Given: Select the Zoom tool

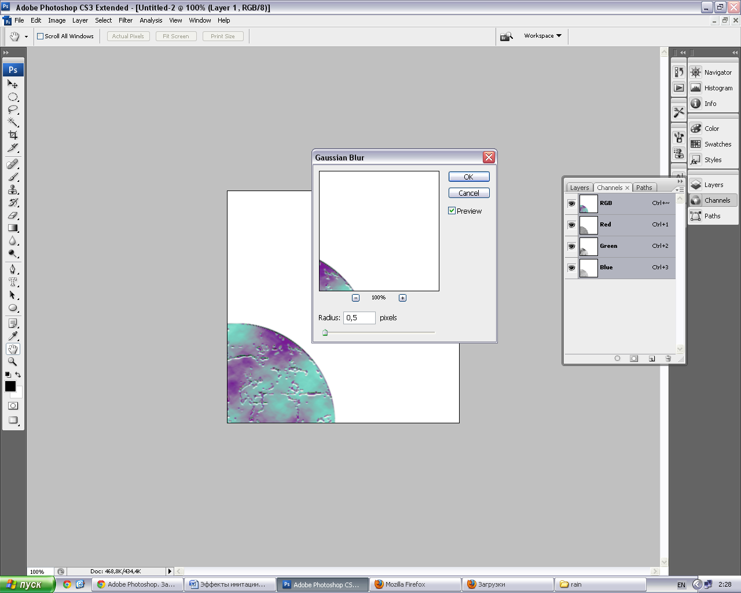Looking at the screenshot, I should point(13,361).
